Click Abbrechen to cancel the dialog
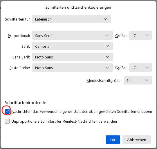This screenshot has height=149, width=157. (x=137, y=140)
